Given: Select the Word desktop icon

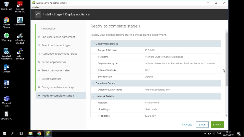Looking at the screenshot, I should coord(7,84).
